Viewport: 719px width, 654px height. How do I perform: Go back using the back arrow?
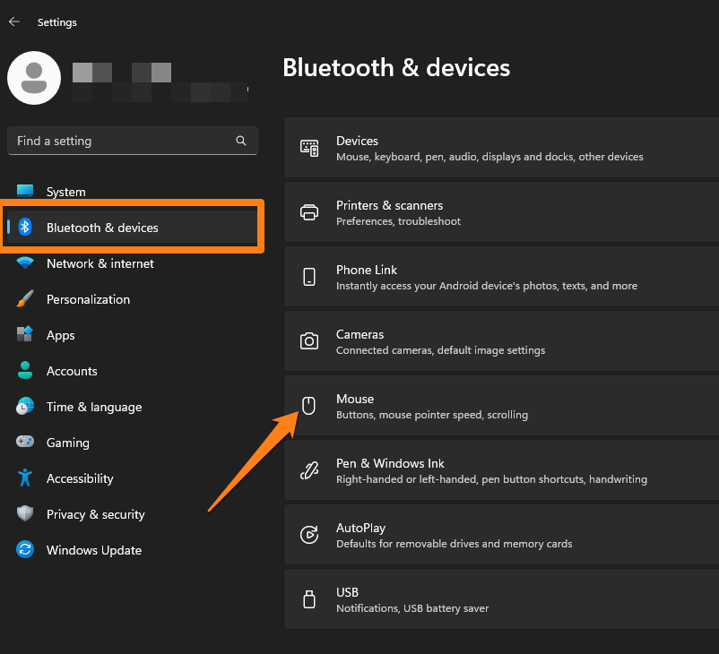click(x=14, y=22)
